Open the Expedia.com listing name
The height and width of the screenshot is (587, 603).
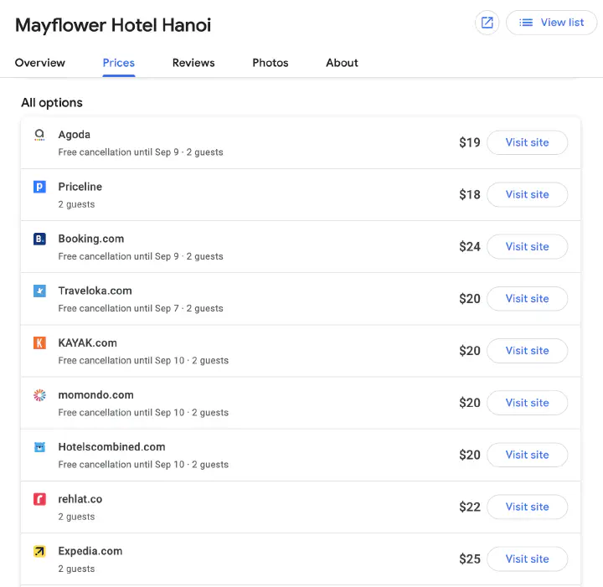point(90,551)
